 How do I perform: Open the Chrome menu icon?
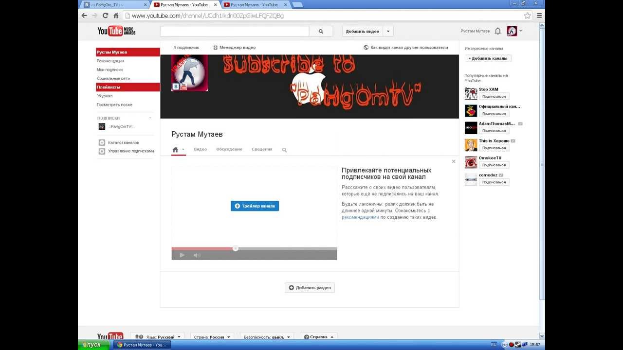coord(539,16)
